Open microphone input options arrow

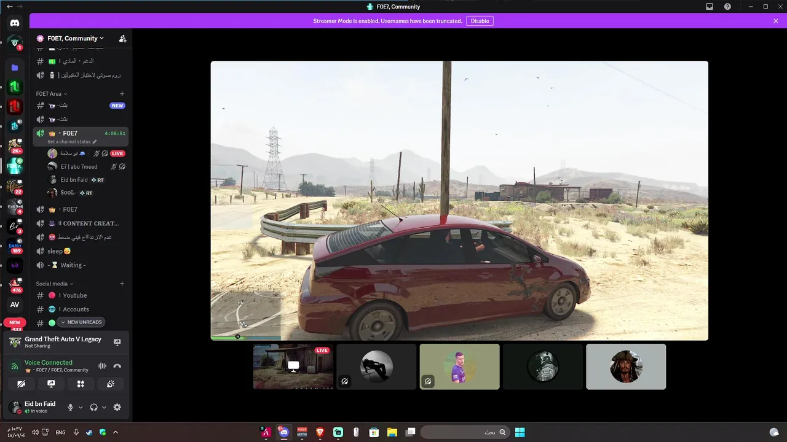[x=80, y=407]
